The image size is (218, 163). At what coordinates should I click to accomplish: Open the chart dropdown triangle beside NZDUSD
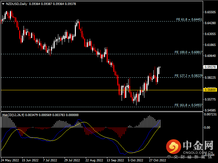point(3,4)
